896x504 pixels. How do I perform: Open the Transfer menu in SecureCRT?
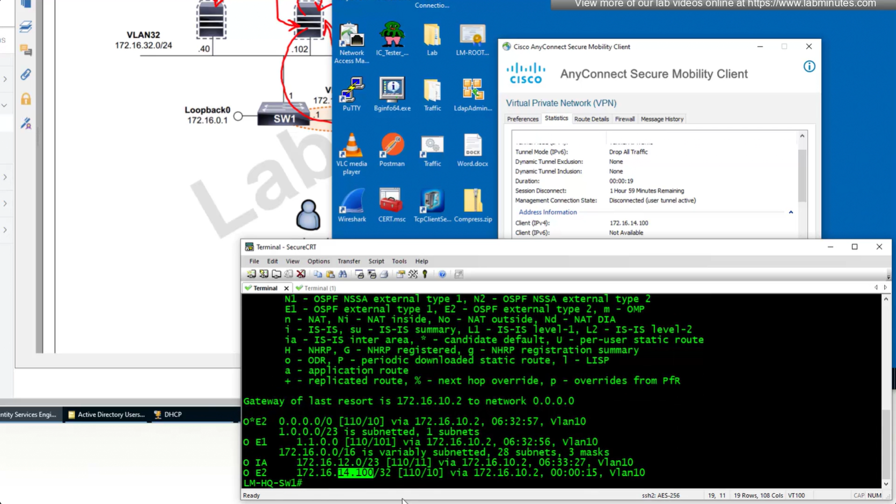point(348,261)
